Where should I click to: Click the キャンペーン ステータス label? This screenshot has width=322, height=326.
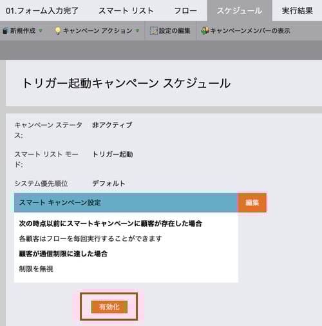click(48, 130)
